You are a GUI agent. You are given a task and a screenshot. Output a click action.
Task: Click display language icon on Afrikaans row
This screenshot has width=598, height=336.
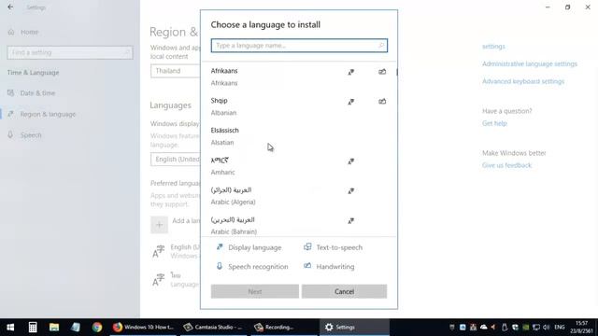tap(351, 72)
